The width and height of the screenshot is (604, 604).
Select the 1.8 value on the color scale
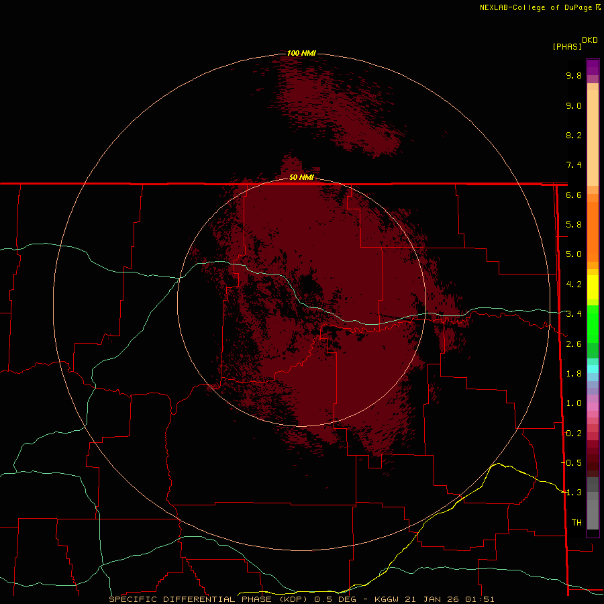(574, 374)
